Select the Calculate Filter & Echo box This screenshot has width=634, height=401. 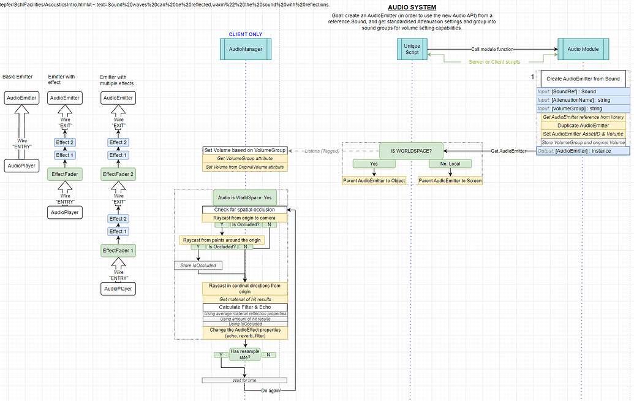[x=244, y=307]
